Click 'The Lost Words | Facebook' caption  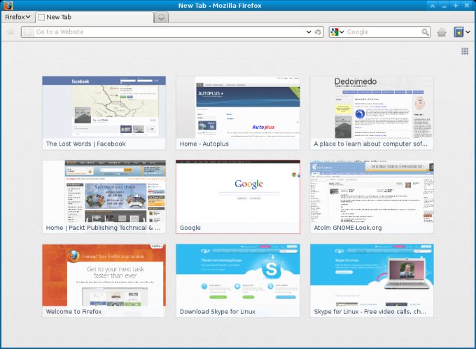[x=85, y=144]
